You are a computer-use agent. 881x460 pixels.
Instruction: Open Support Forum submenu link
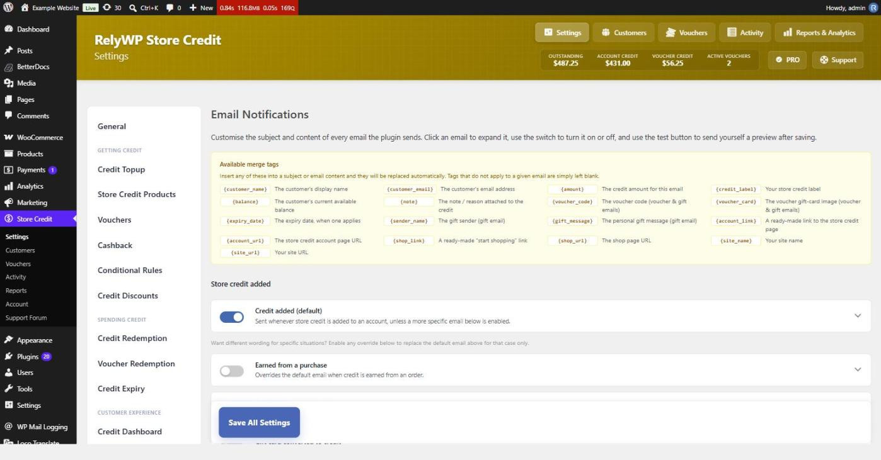pos(26,318)
